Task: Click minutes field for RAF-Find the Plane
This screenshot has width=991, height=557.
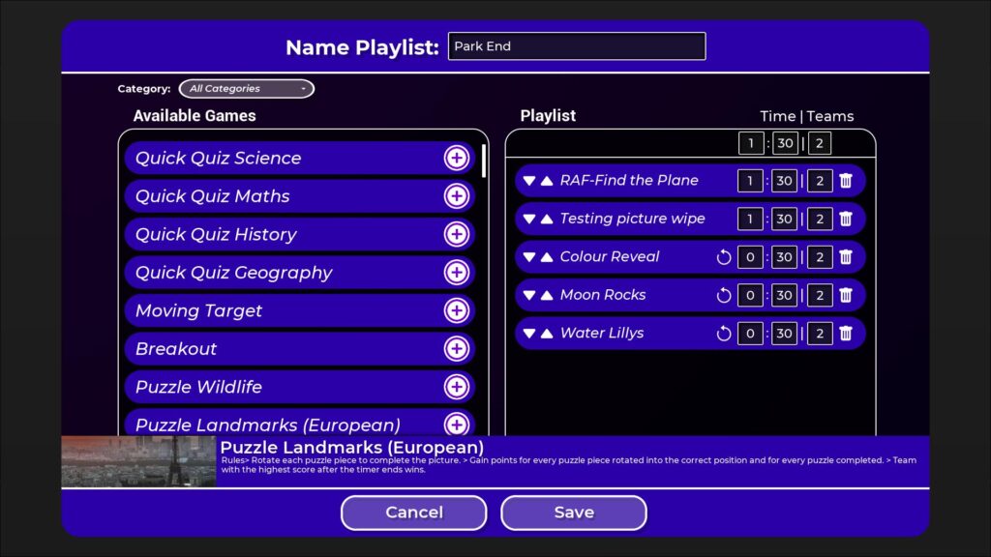Action: [x=750, y=181]
